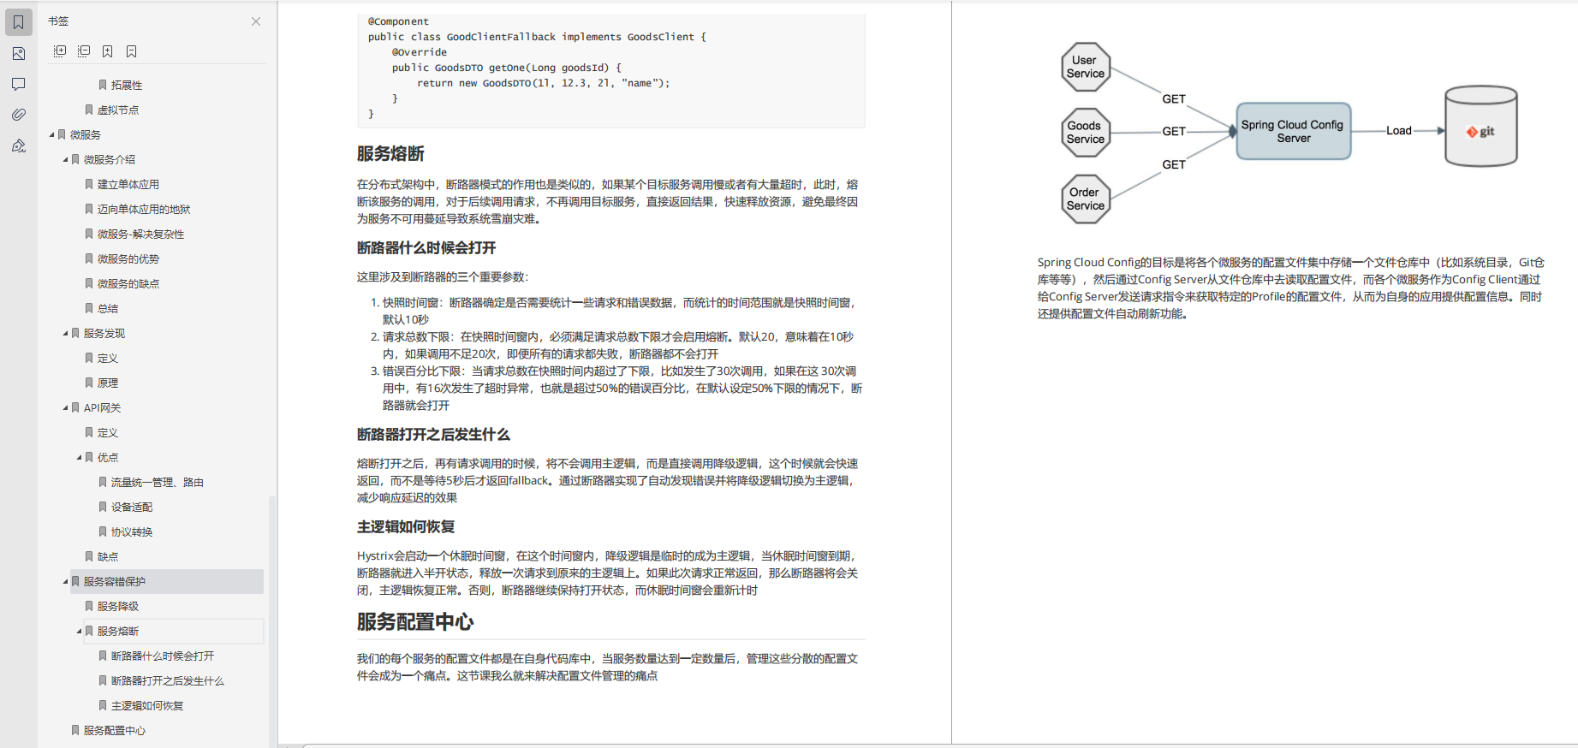Screen dimensions: 1578x748
Task: Go to 主逻辑如何恢复 bookmark
Action: [147, 705]
